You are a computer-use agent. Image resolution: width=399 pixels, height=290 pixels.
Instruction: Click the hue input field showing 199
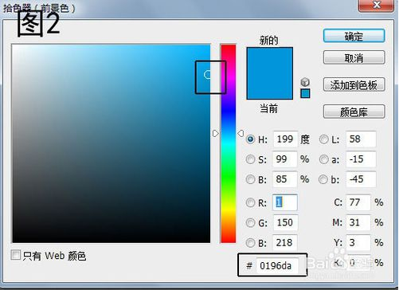point(285,139)
